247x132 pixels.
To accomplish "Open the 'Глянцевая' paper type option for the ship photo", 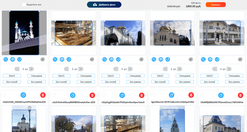I will (86, 76).
